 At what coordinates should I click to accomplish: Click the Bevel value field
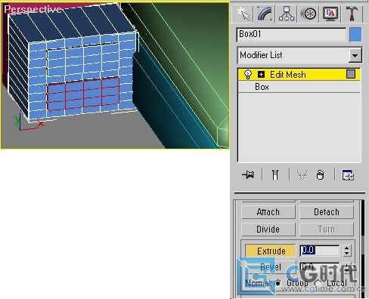pyautogui.click(x=320, y=267)
